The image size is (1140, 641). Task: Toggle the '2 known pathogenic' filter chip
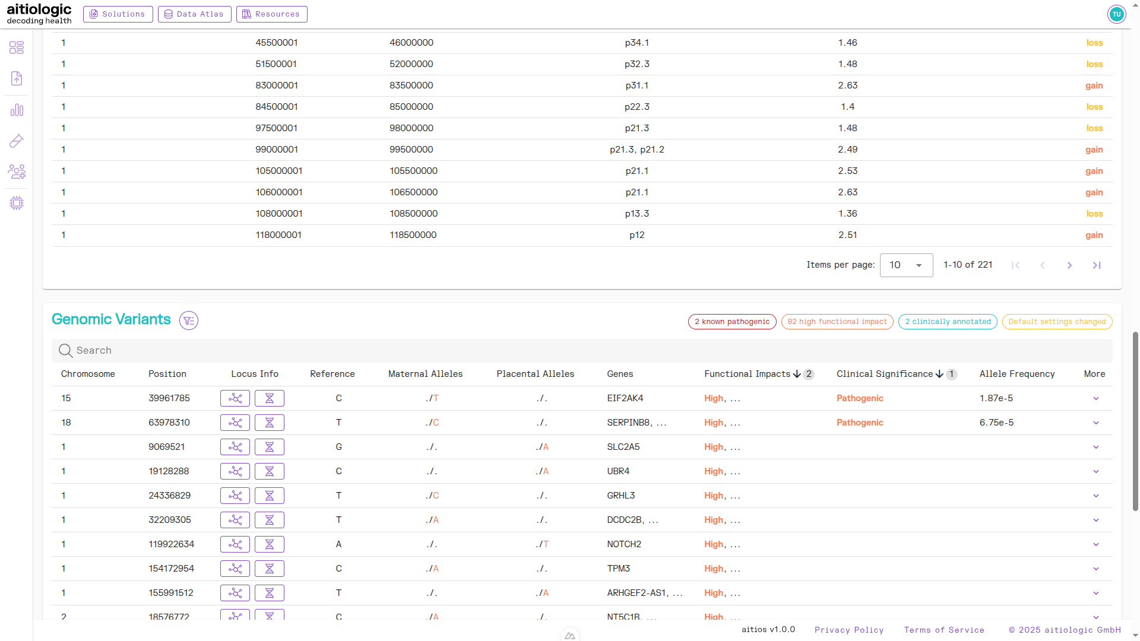pos(731,322)
